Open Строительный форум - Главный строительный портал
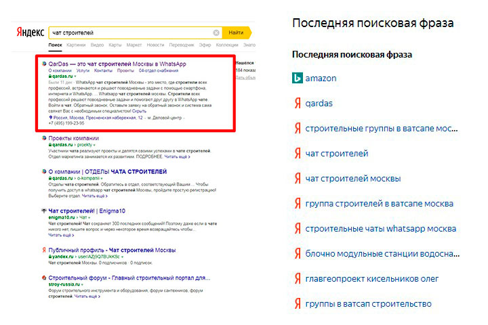Image resolution: width=488 pixels, height=325 pixels. point(129,278)
